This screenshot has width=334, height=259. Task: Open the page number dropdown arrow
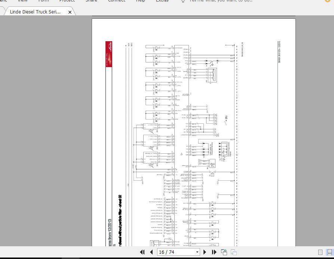pyautogui.click(x=197, y=252)
